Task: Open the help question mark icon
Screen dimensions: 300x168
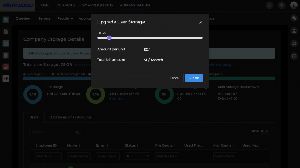Action: point(282,5)
